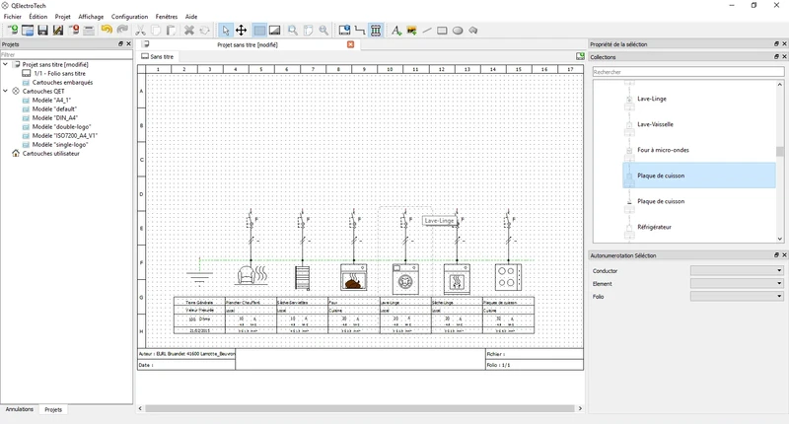The image size is (789, 424).
Task: Open the Folio autonumbering dropdown
Action: coord(736,295)
